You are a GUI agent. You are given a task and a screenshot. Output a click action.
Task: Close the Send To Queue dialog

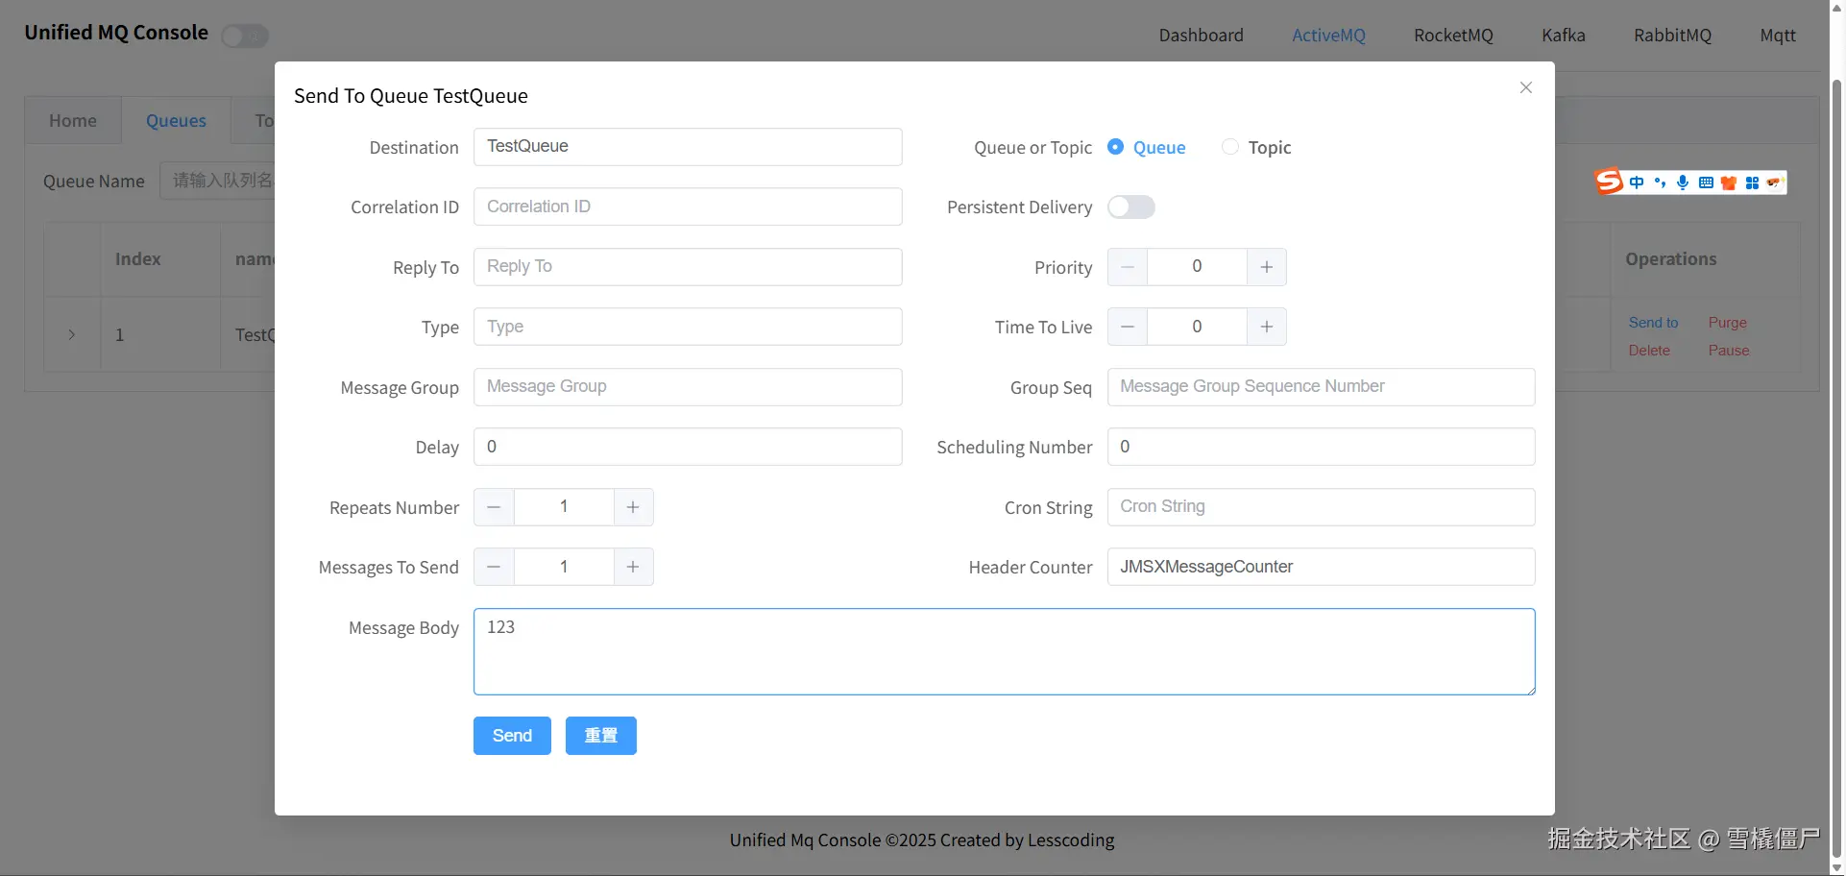[1525, 87]
